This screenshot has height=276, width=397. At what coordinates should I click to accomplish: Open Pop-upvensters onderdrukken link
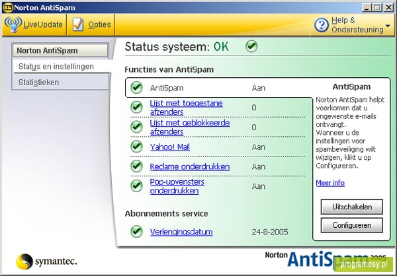click(177, 186)
